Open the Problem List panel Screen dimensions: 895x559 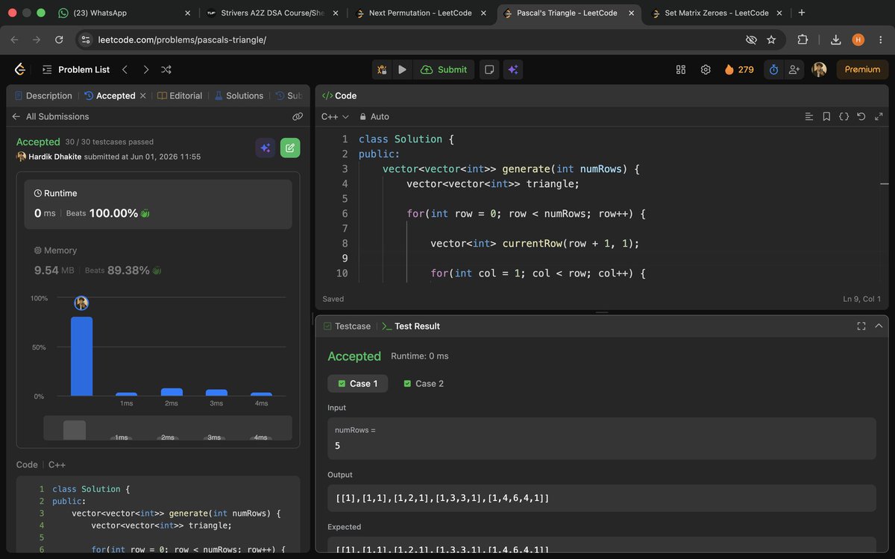tap(75, 69)
